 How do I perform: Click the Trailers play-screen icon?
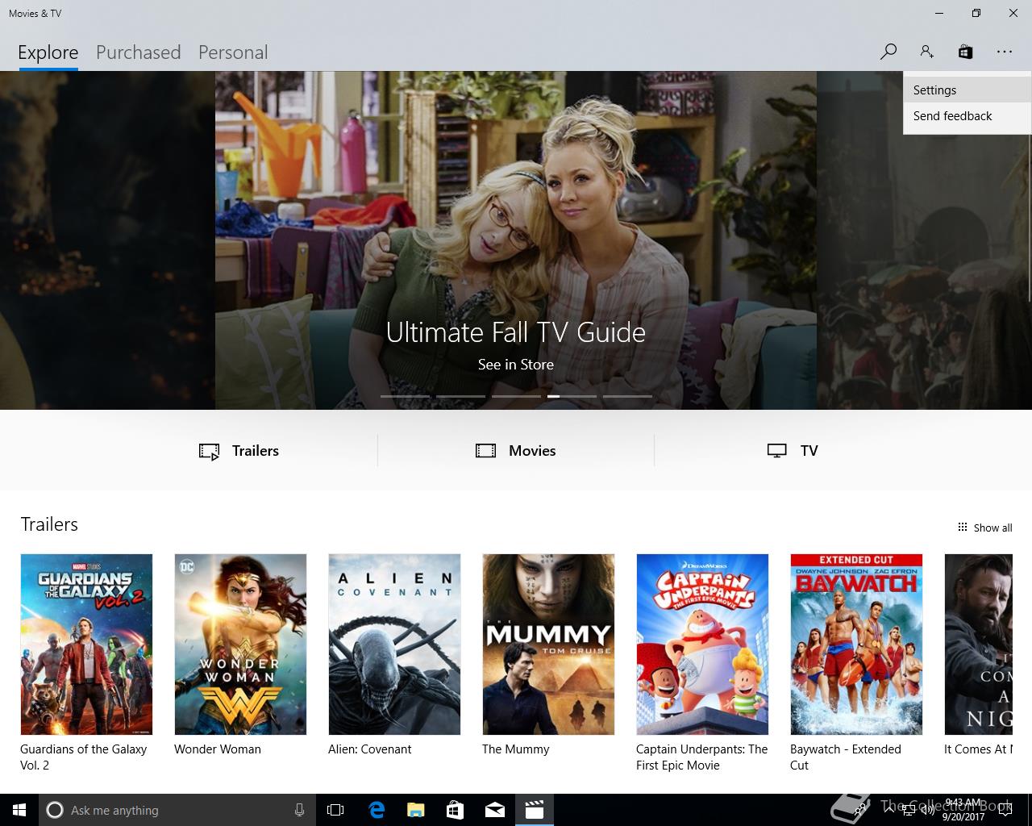pos(209,451)
